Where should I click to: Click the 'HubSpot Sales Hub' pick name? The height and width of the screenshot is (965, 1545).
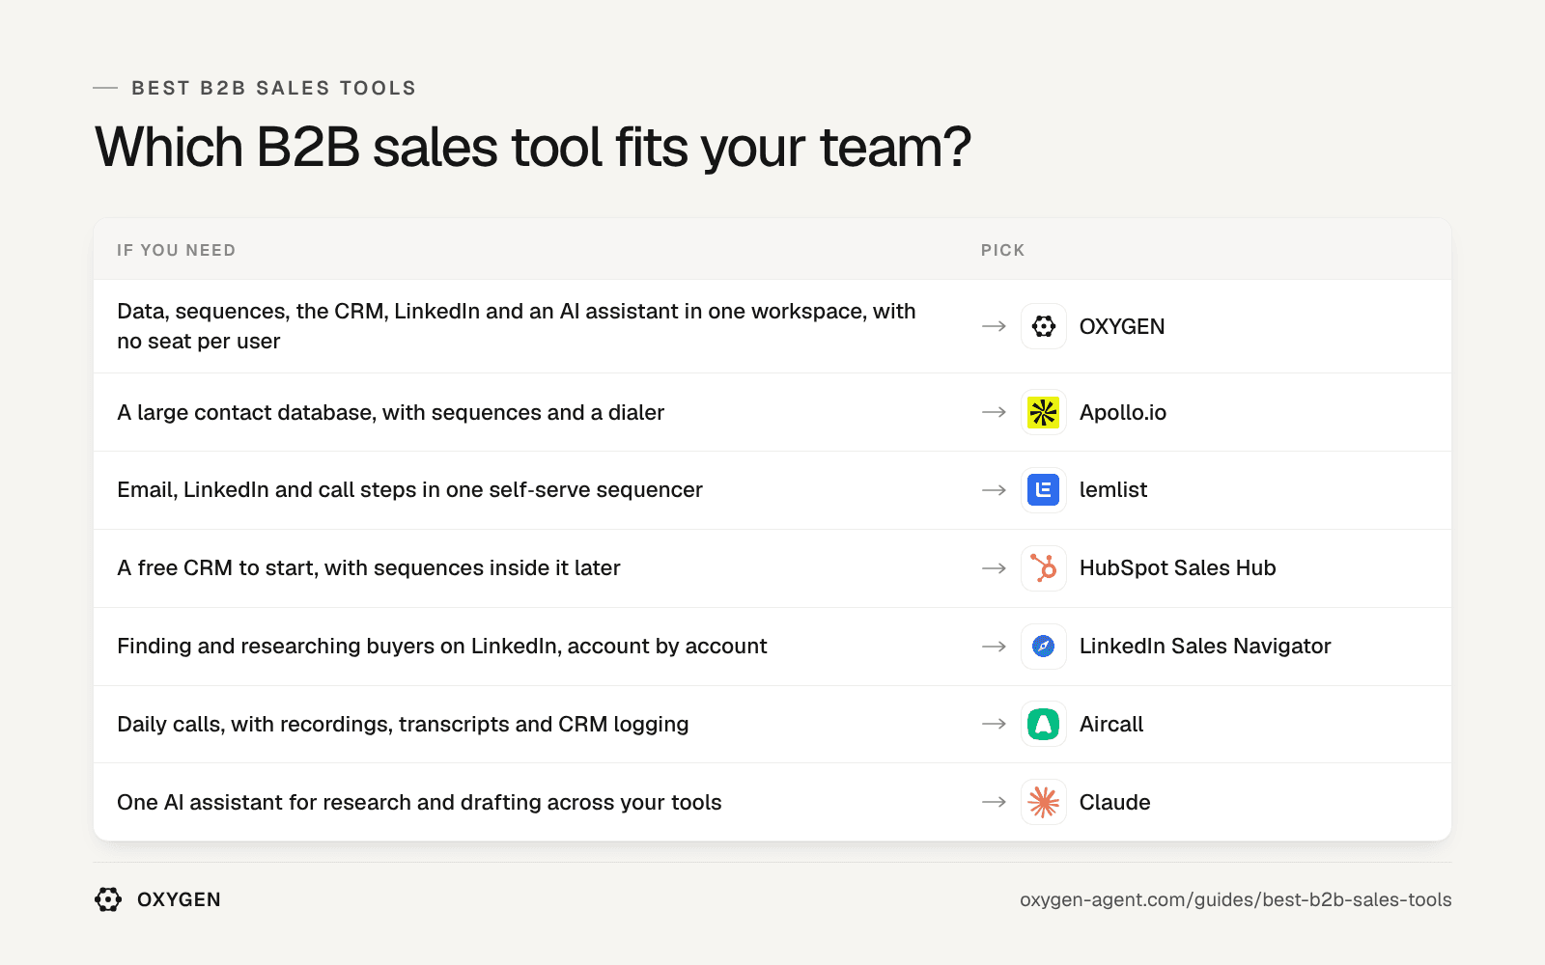[1178, 568]
